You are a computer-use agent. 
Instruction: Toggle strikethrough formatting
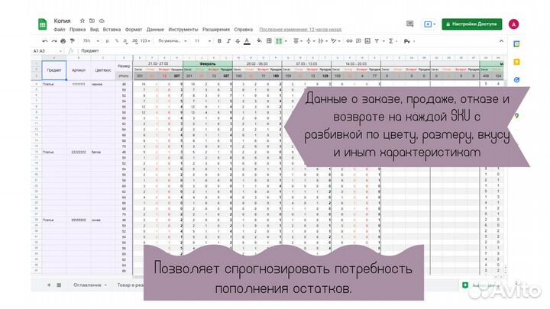point(238,41)
